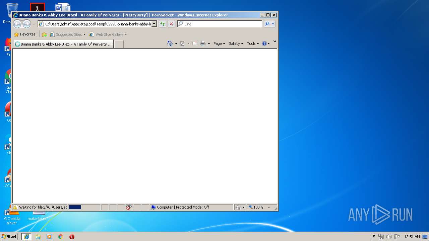Add to Favorites bar star icon
The height and width of the screenshot is (241, 429).
44,34
